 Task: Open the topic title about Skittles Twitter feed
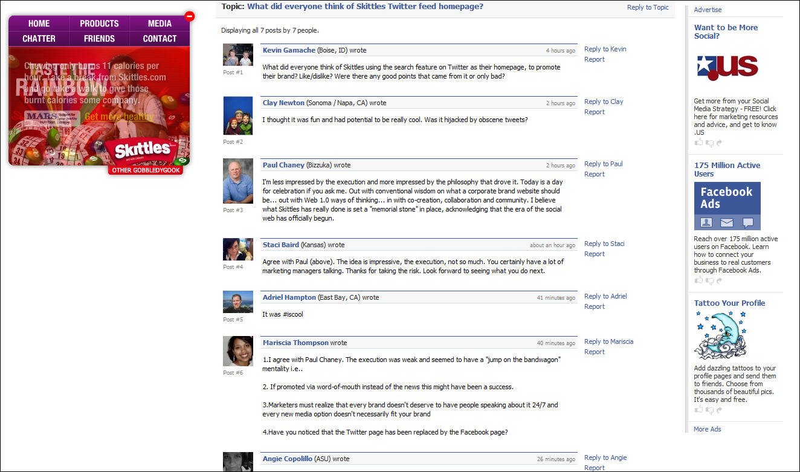click(365, 7)
